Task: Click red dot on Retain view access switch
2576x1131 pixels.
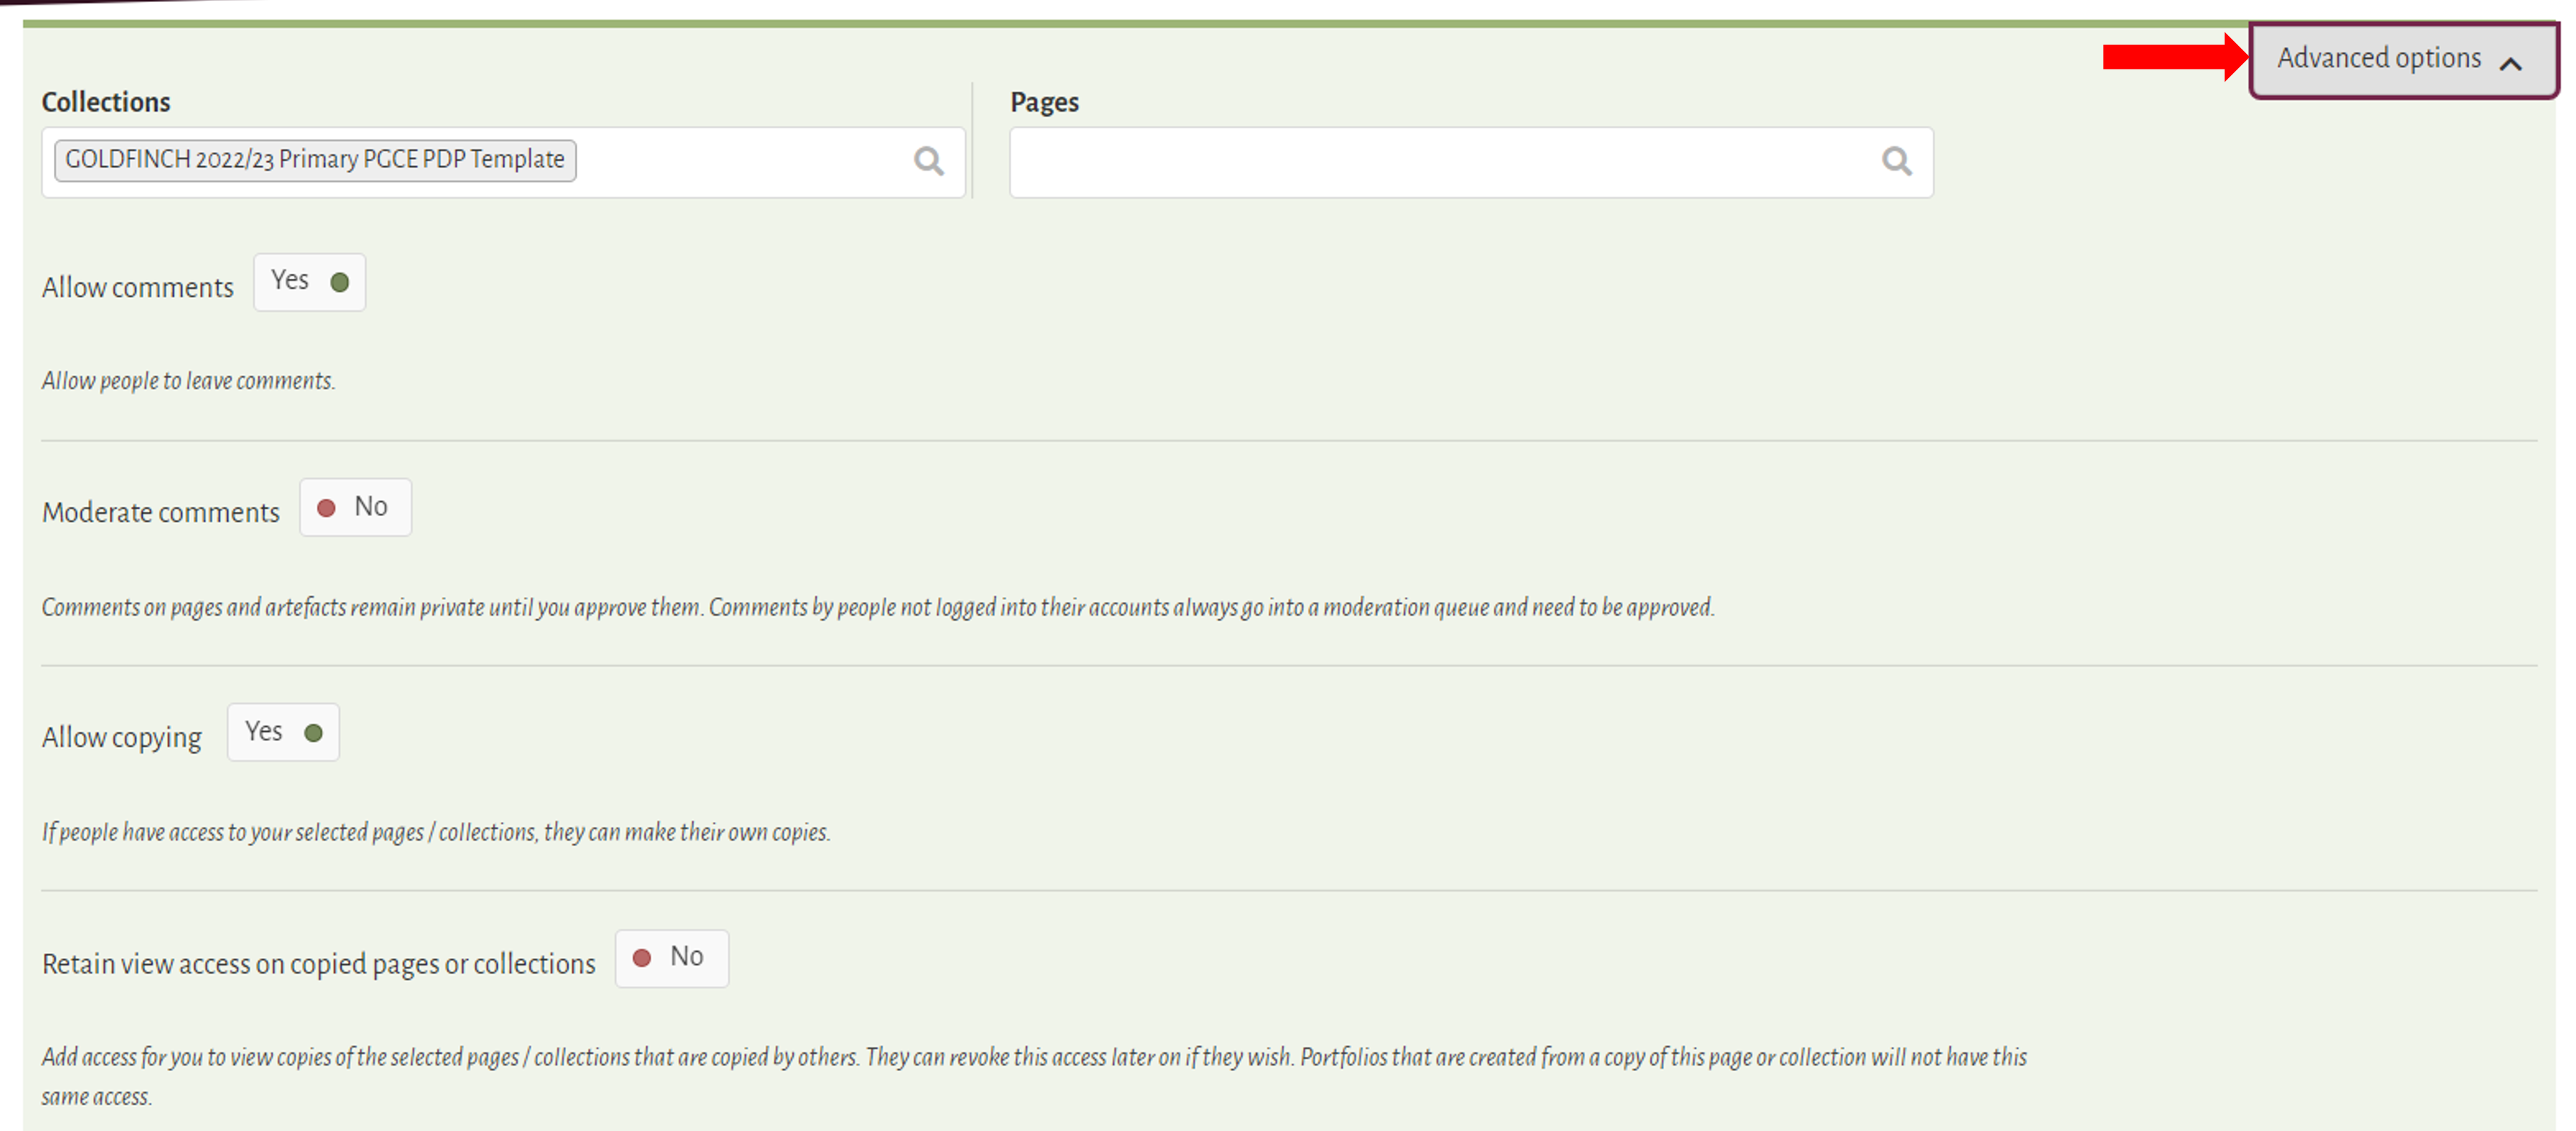Action: [x=642, y=958]
